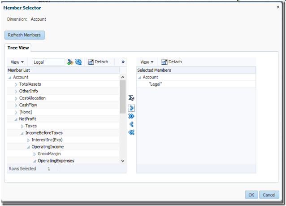Collapse the NetProfit tree node
Viewport: 286px width, 206px height.
(x=16, y=119)
